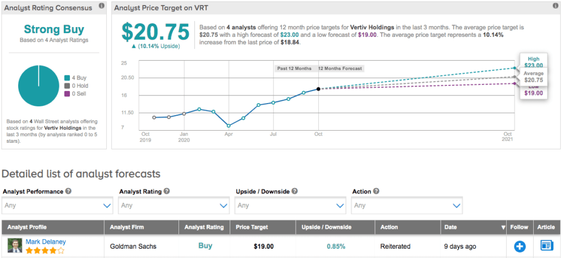Sort the table by the Date column
Screen dimensions: 564x258
coord(474,227)
